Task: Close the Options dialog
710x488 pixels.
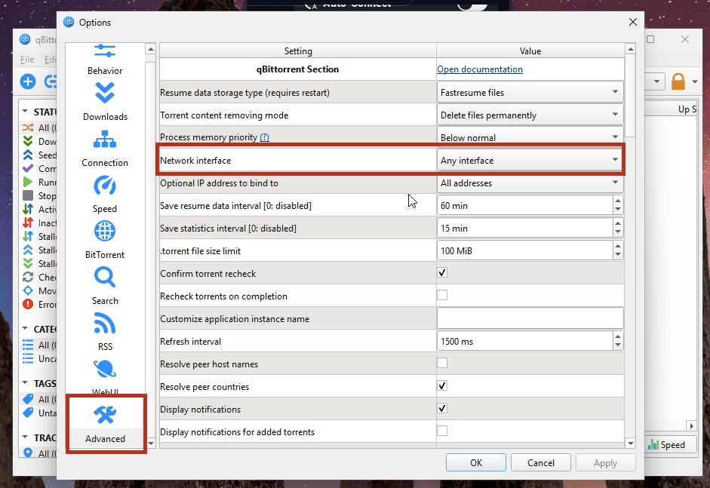Action: pyautogui.click(x=633, y=22)
